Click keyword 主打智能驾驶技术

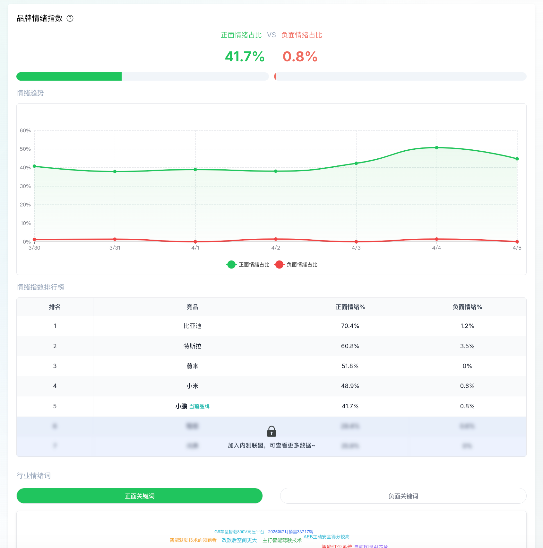point(282,540)
